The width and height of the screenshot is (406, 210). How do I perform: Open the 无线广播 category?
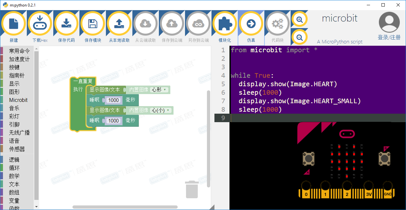pyautogui.click(x=19, y=133)
